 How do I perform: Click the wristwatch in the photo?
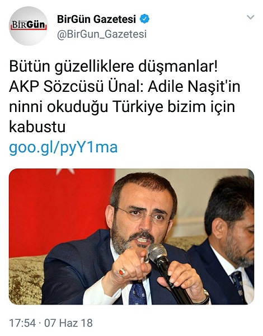coord(205,297)
